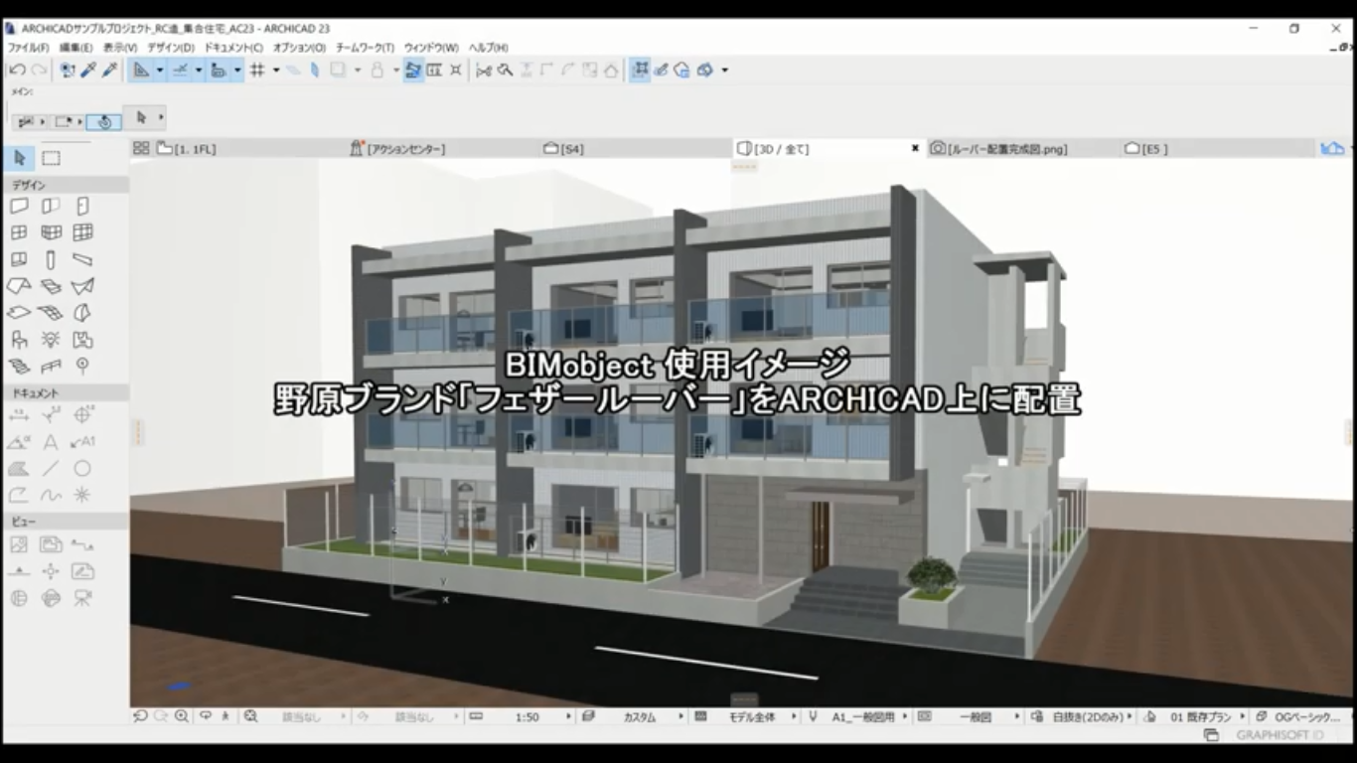This screenshot has width=1357, height=763.
Task: Toggle Suspend Groups in the toolbar
Action: pos(640,70)
